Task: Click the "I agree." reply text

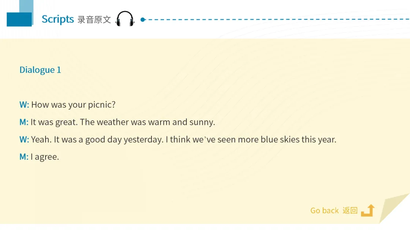Action: coord(45,157)
